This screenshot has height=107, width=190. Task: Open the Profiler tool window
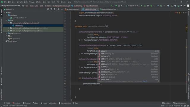[x=53, y=103]
